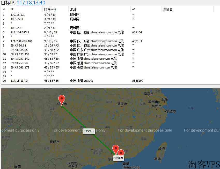Click the 昆明市 city label on the map

pos(55,142)
